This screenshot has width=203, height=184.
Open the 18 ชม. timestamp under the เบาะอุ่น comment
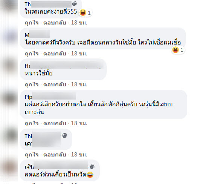(x=79, y=123)
